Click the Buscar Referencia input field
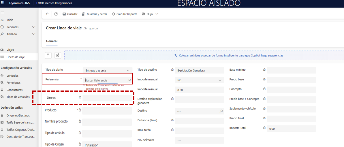Image resolution: width=344 pixels, height=147 pixels. click(x=105, y=80)
